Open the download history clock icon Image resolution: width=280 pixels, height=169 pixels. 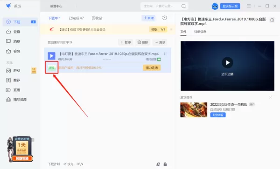[x=165, y=18]
